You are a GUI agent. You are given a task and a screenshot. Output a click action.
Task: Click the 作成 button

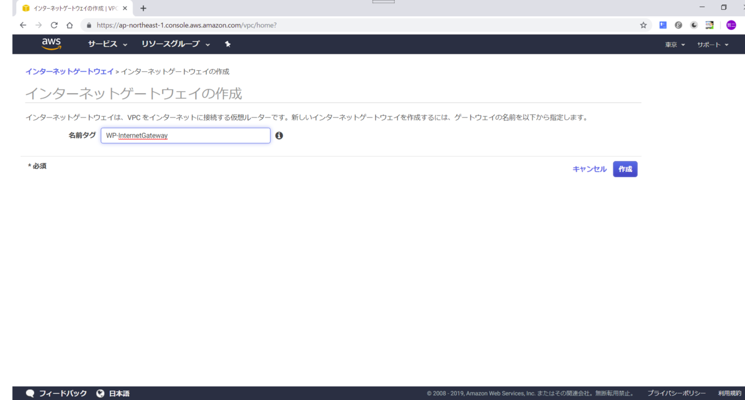coord(625,168)
